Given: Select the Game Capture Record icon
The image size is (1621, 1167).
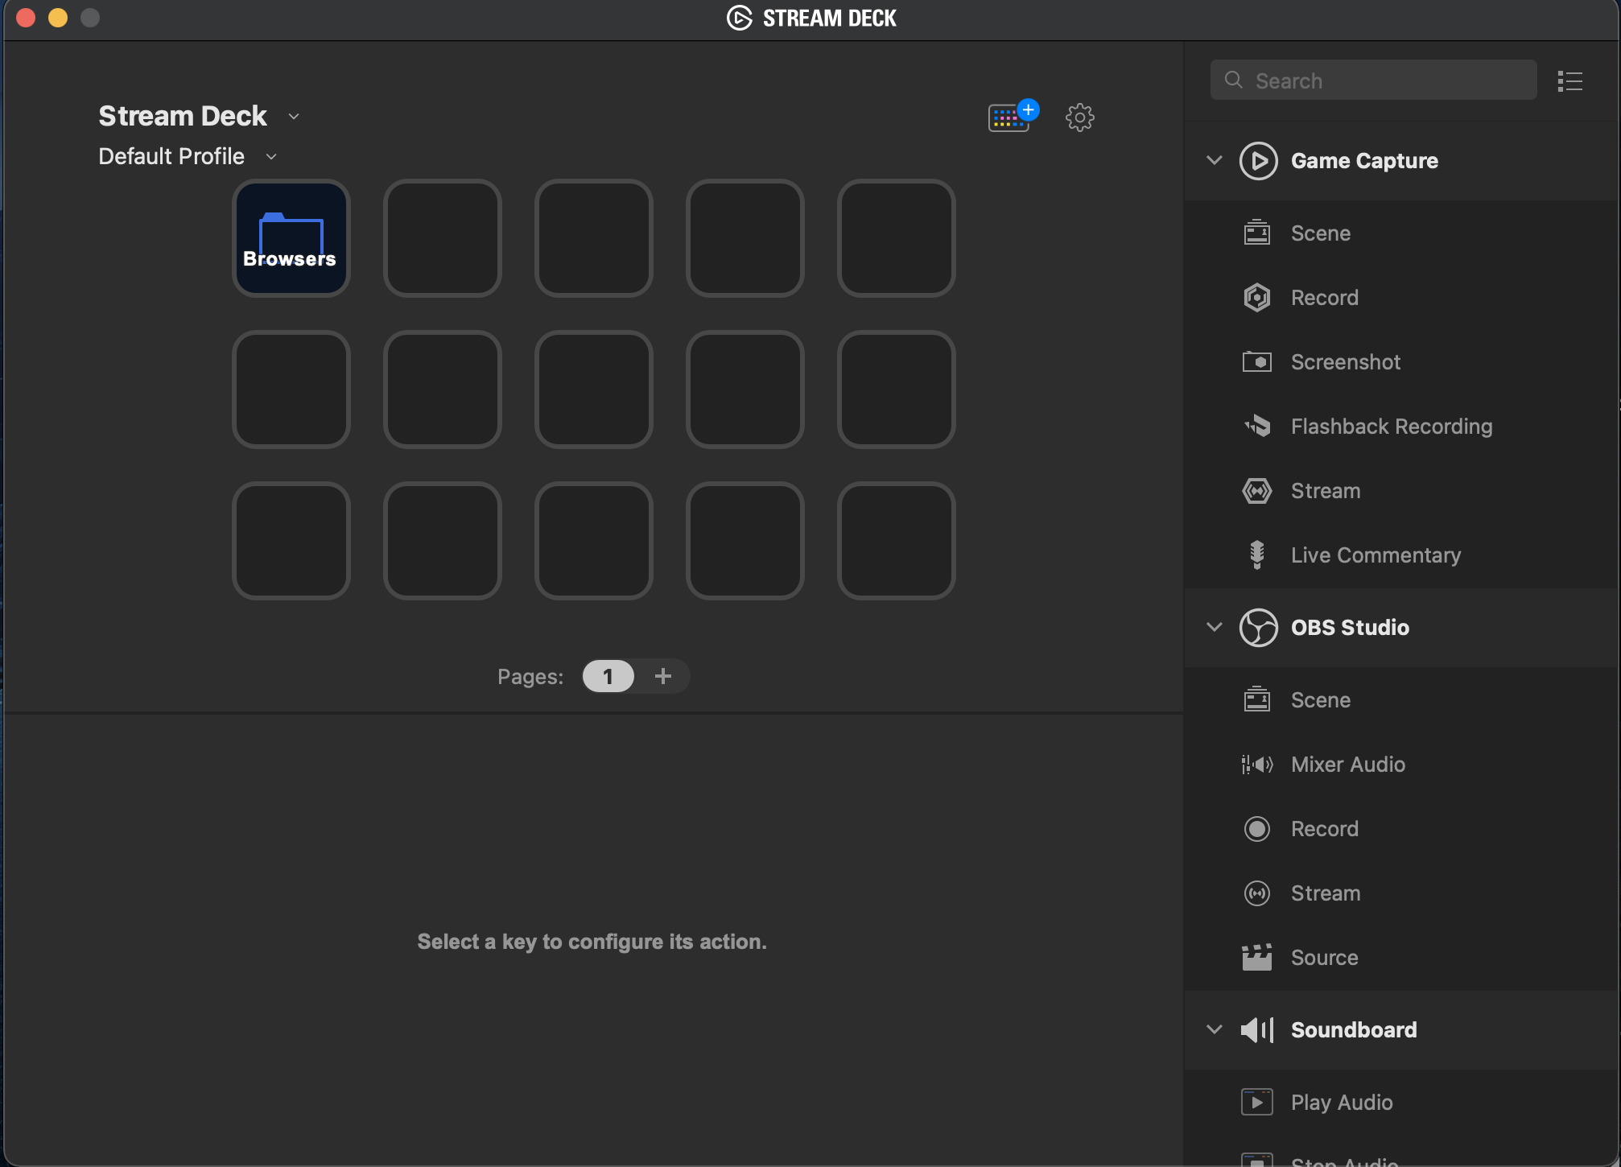Looking at the screenshot, I should [1256, 298].
